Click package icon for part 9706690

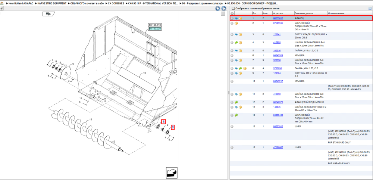coord(245,68)
